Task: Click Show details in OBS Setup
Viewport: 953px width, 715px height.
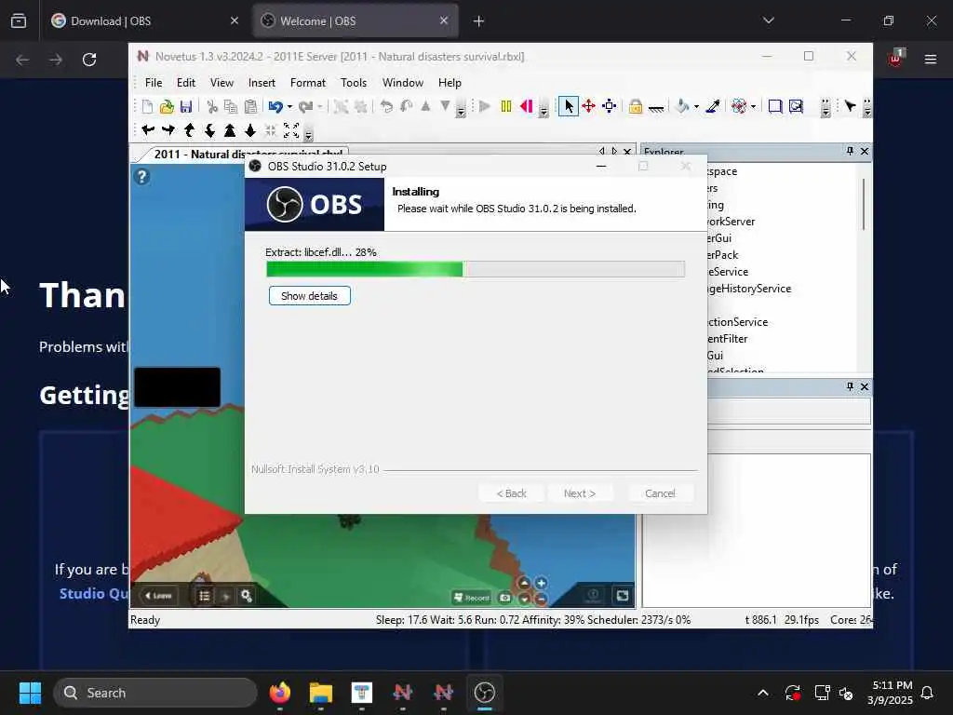Action: click(309, 296)
